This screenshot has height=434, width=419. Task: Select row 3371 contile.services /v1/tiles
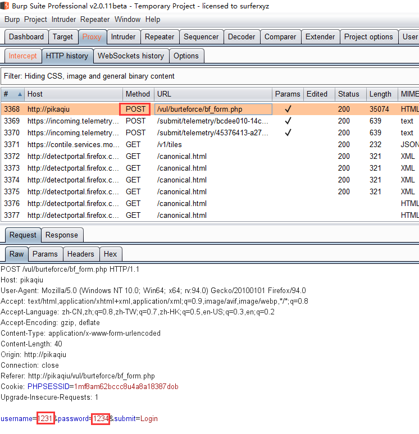[210, 144]
